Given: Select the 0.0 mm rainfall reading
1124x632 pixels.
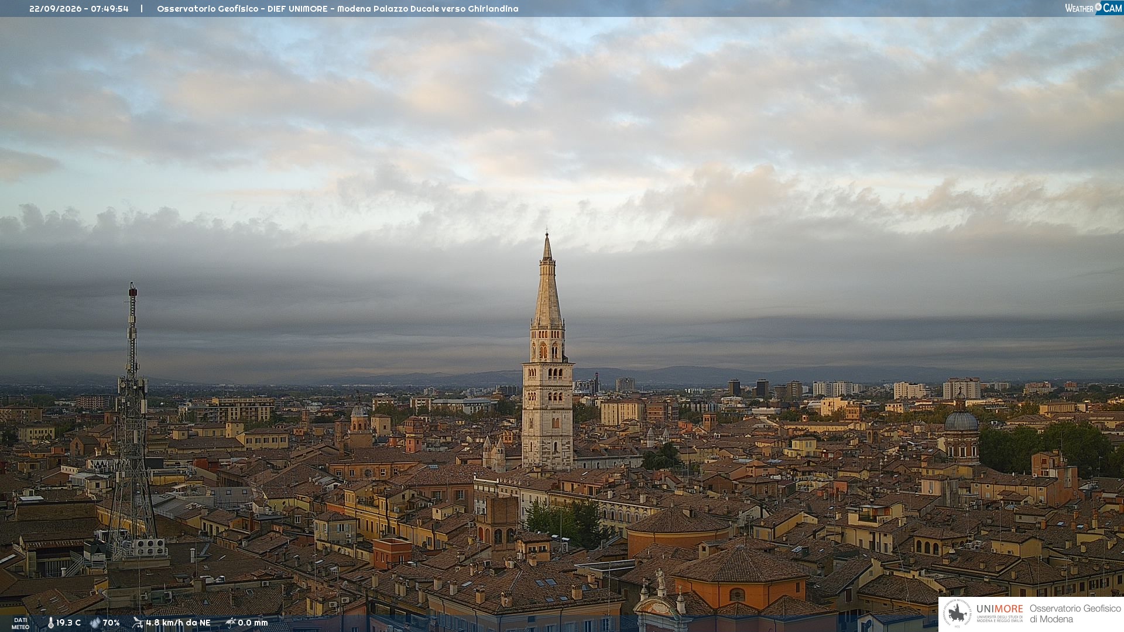Looking at the screenshot, I should point(253,623).
